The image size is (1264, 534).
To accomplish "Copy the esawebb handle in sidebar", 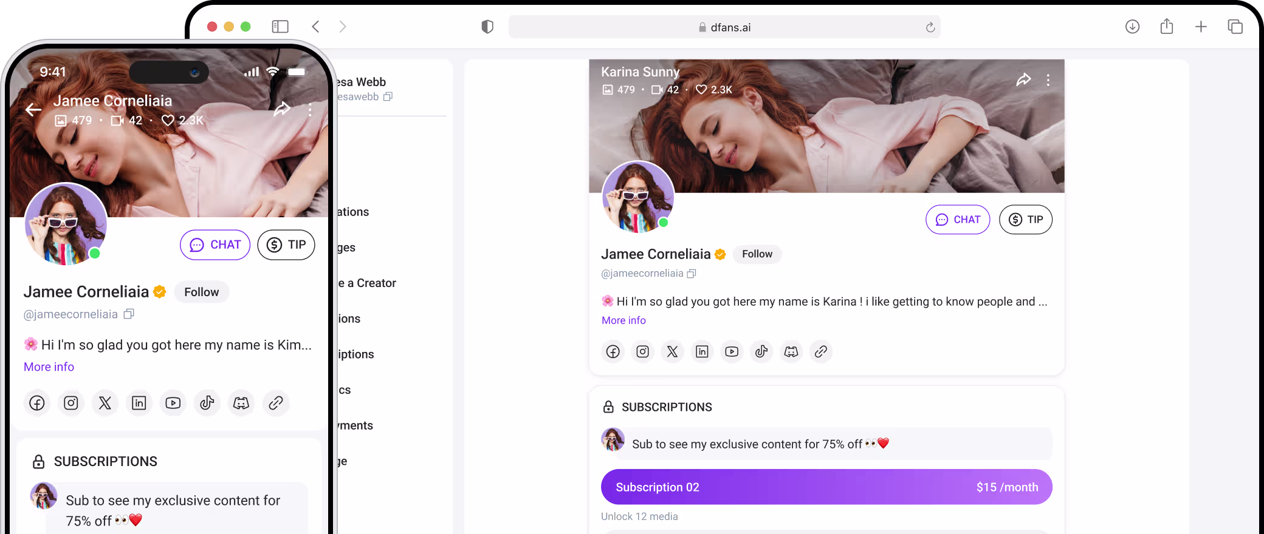I will [388, 96].
